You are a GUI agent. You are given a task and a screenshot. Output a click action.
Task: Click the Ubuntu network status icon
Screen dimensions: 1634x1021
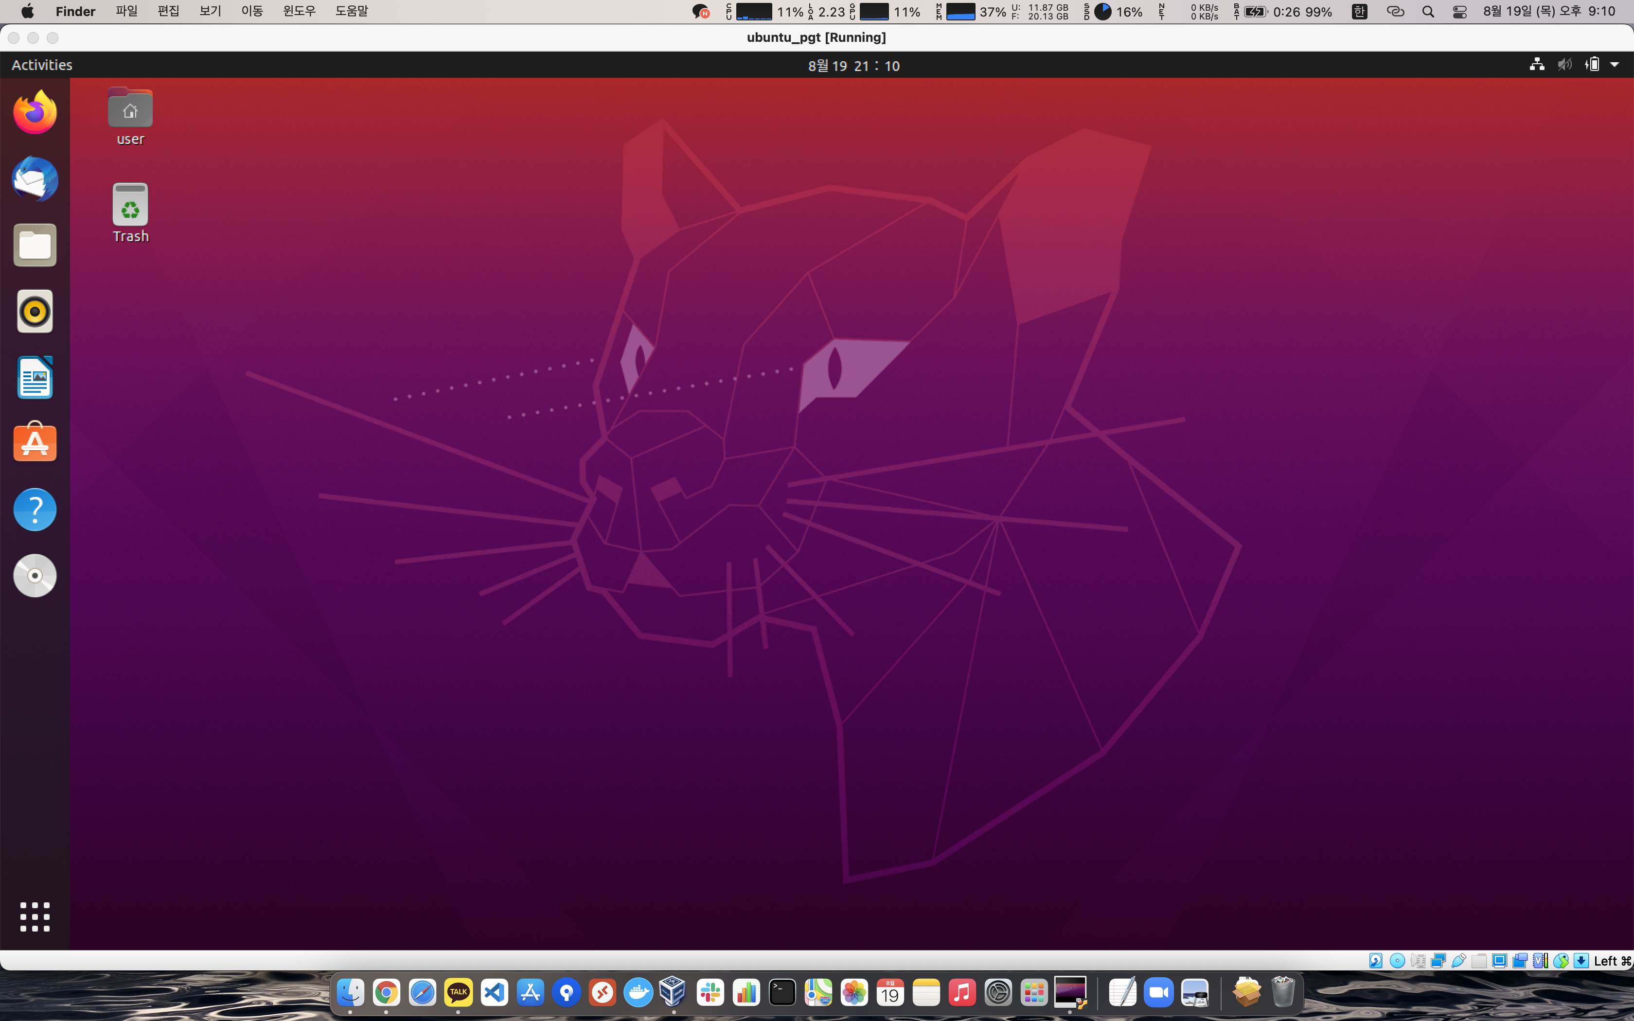[1537, 65]
